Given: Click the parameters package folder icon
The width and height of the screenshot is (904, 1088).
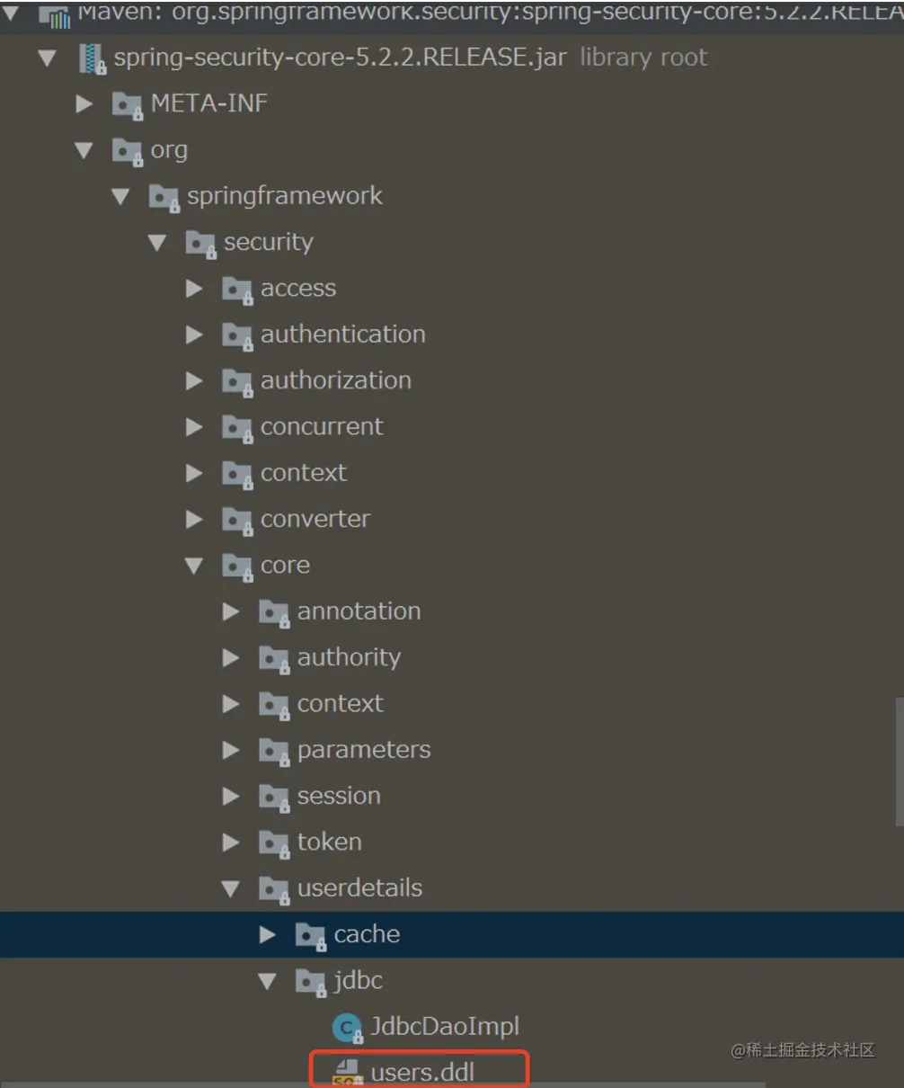Looking at the screenshot, I should pos(274,752).
